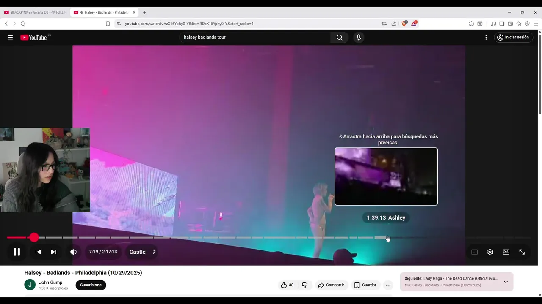This screenshot has height=304, width=542.
Task: Open the site information icon in the address bar
Action: pyautogui.click(x=119, y=24)
